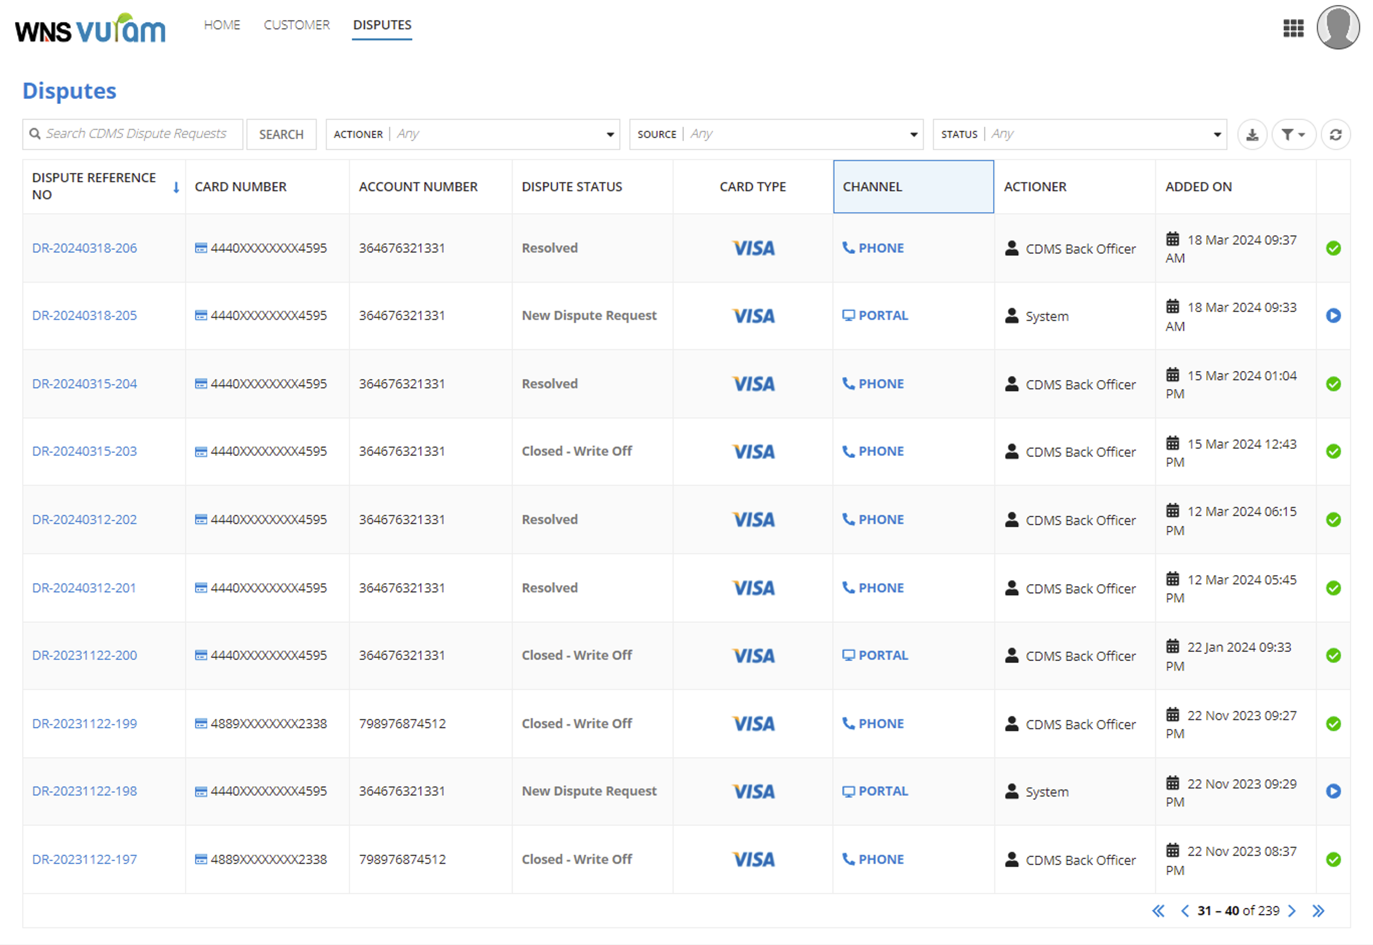
Task: Click green check icon for DR-20240312-201
Action: coord(1333,588)
